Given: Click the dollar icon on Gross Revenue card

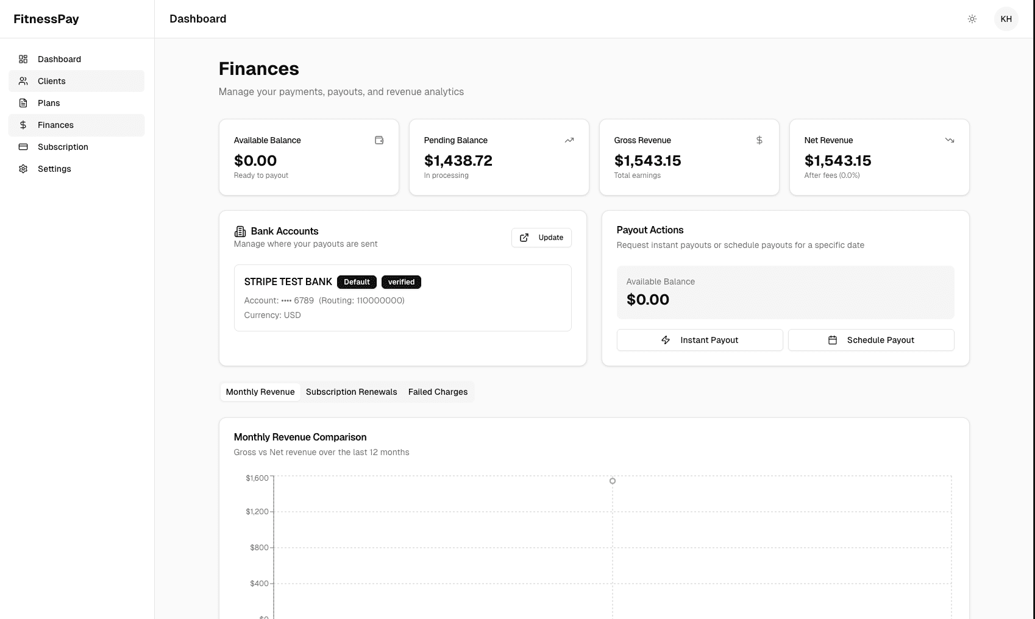Looking at the screenshot, I should pos(759,140).
